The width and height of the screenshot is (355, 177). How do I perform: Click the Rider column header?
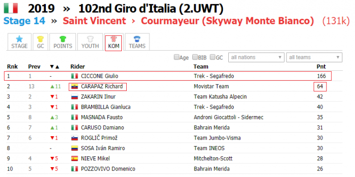(78, 66)
